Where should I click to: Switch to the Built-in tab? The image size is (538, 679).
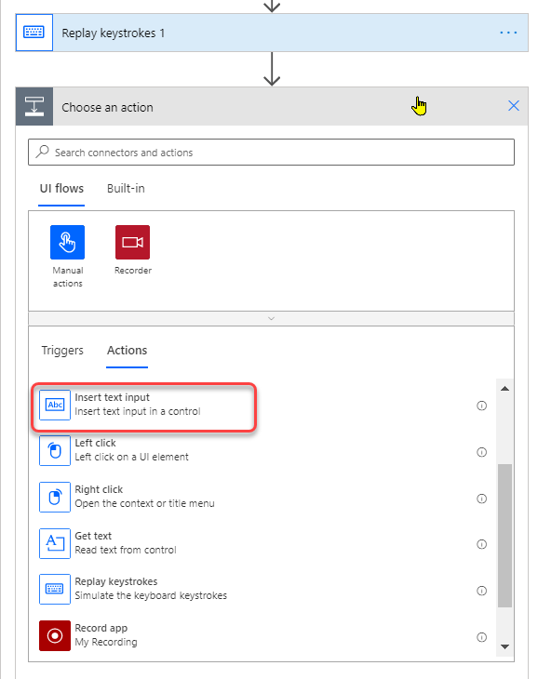(x=126, y=189)
